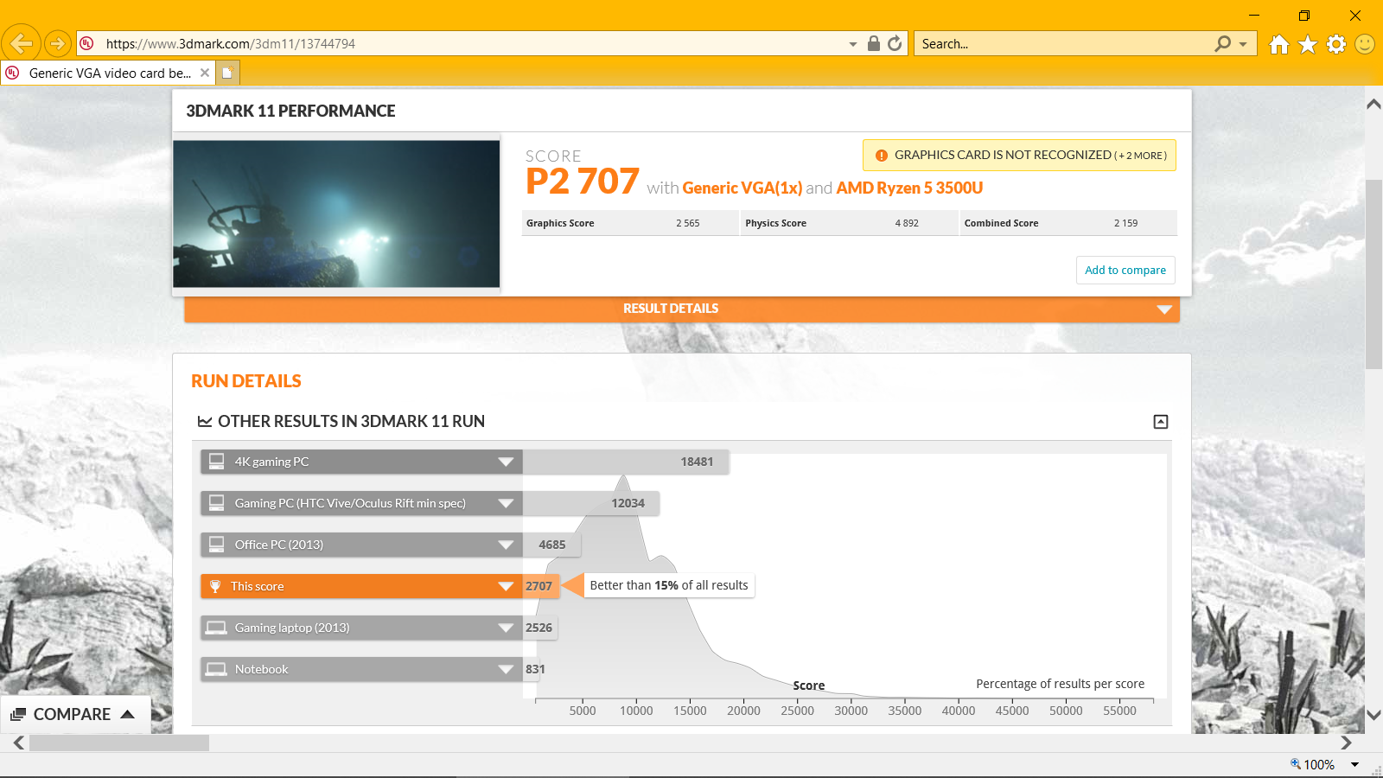Viewport: 1383px width, 778px height.
Task: Click Add to compare button
Action: coord(1125,270)
